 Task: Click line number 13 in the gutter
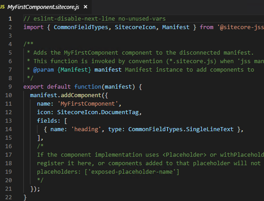coord(8,121)
